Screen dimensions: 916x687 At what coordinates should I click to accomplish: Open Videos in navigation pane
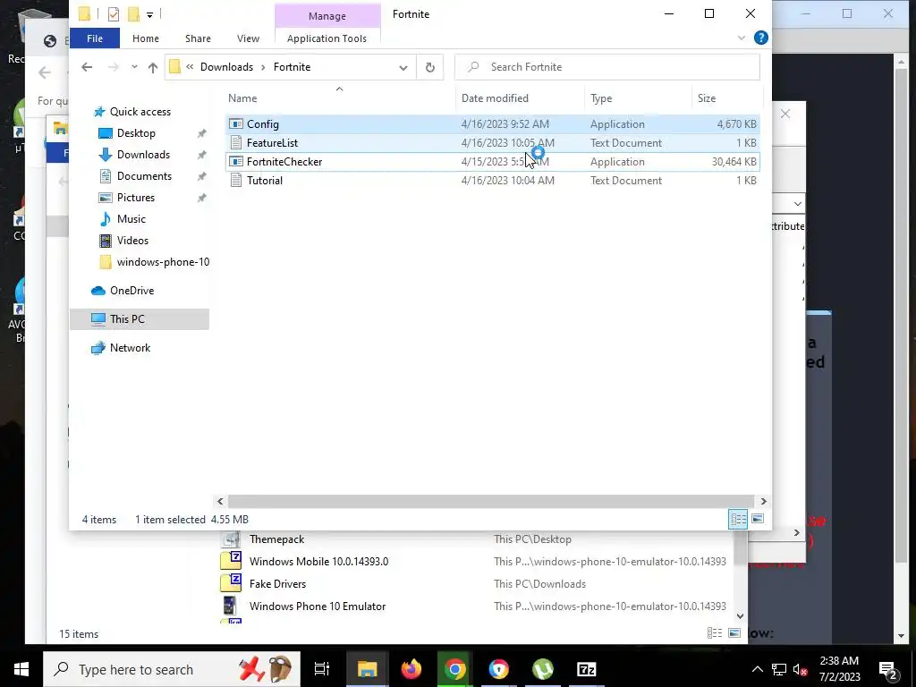[x=132, y=241]
